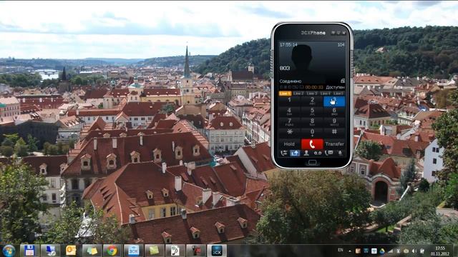Open music document taskbar icon
Viewport: 458px width, 257px height.
pyautogui.click(x=175, y=251)
